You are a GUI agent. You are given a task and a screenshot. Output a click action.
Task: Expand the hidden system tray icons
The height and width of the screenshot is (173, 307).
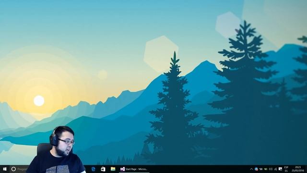point(251,169)
